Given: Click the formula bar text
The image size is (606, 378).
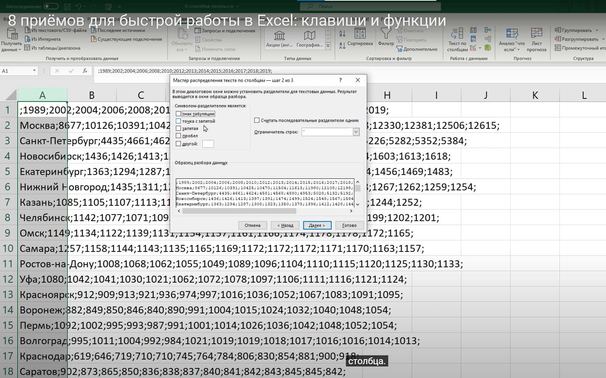Looking at the screenshot, I should (x=185, y=71).
